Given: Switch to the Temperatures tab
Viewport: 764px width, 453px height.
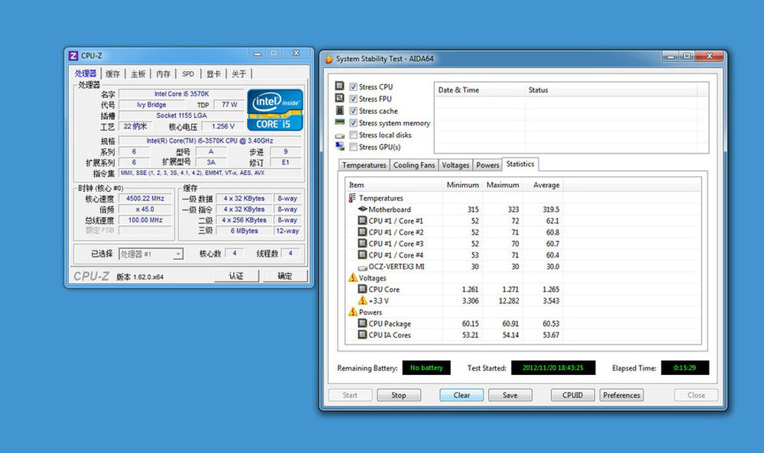Looking at the screenshot, I should [x=364, y=165].
